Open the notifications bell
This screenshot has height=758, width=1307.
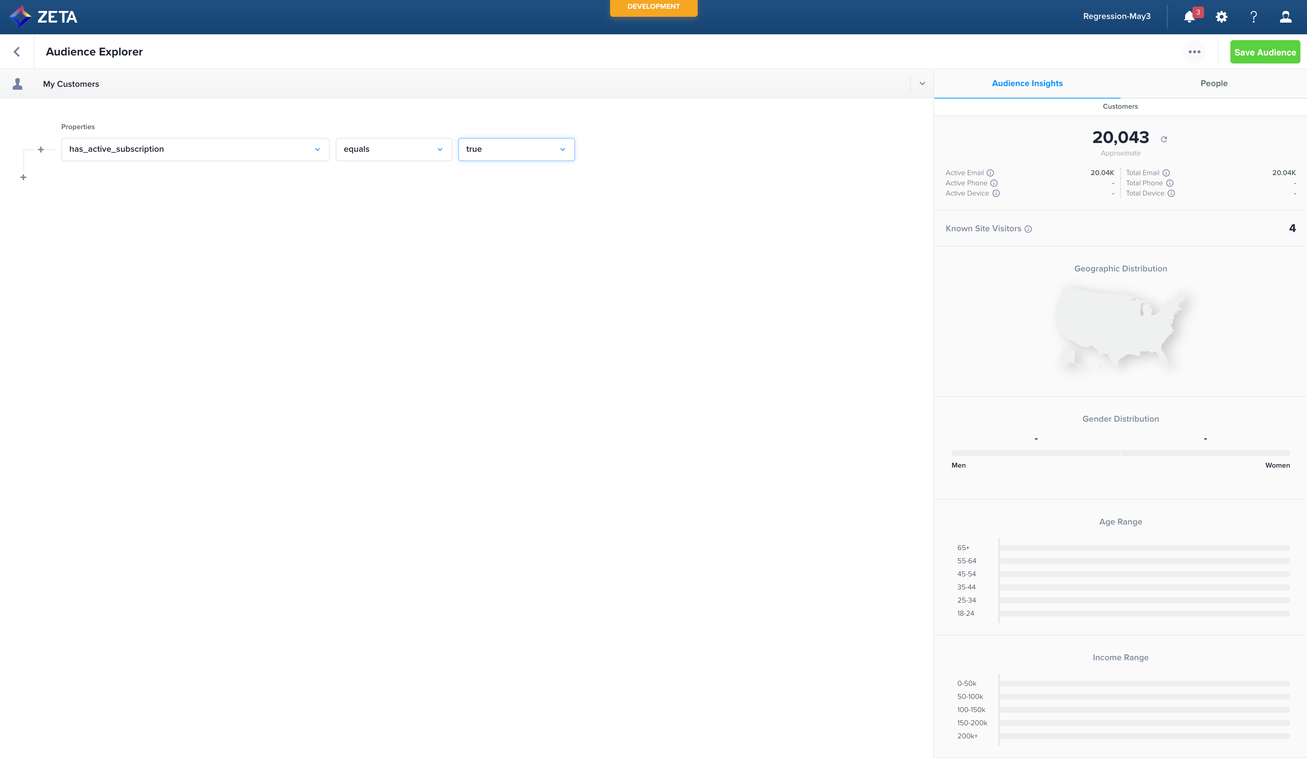pos(1189,17)
